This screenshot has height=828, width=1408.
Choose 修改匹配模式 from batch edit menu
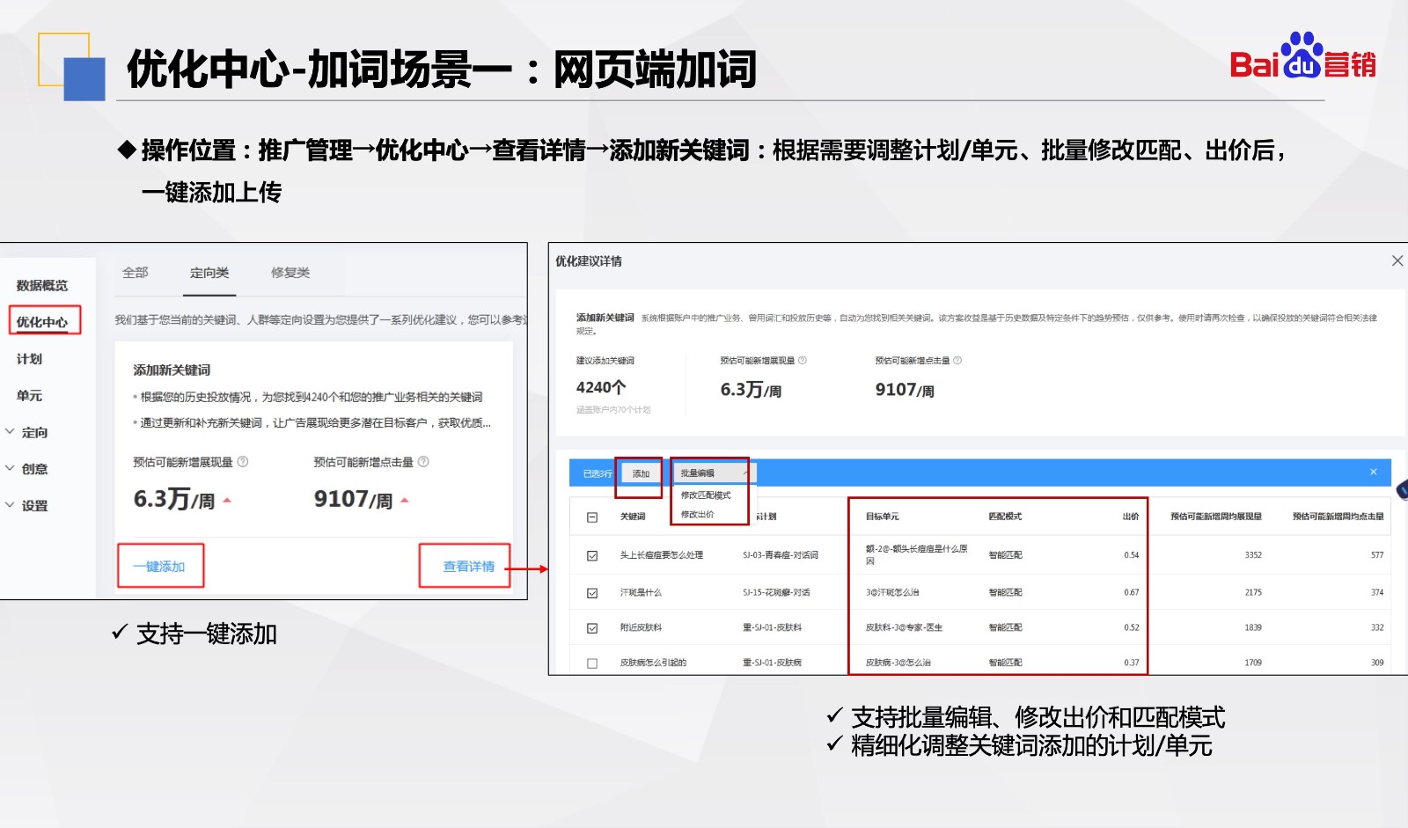coord(706,495)
